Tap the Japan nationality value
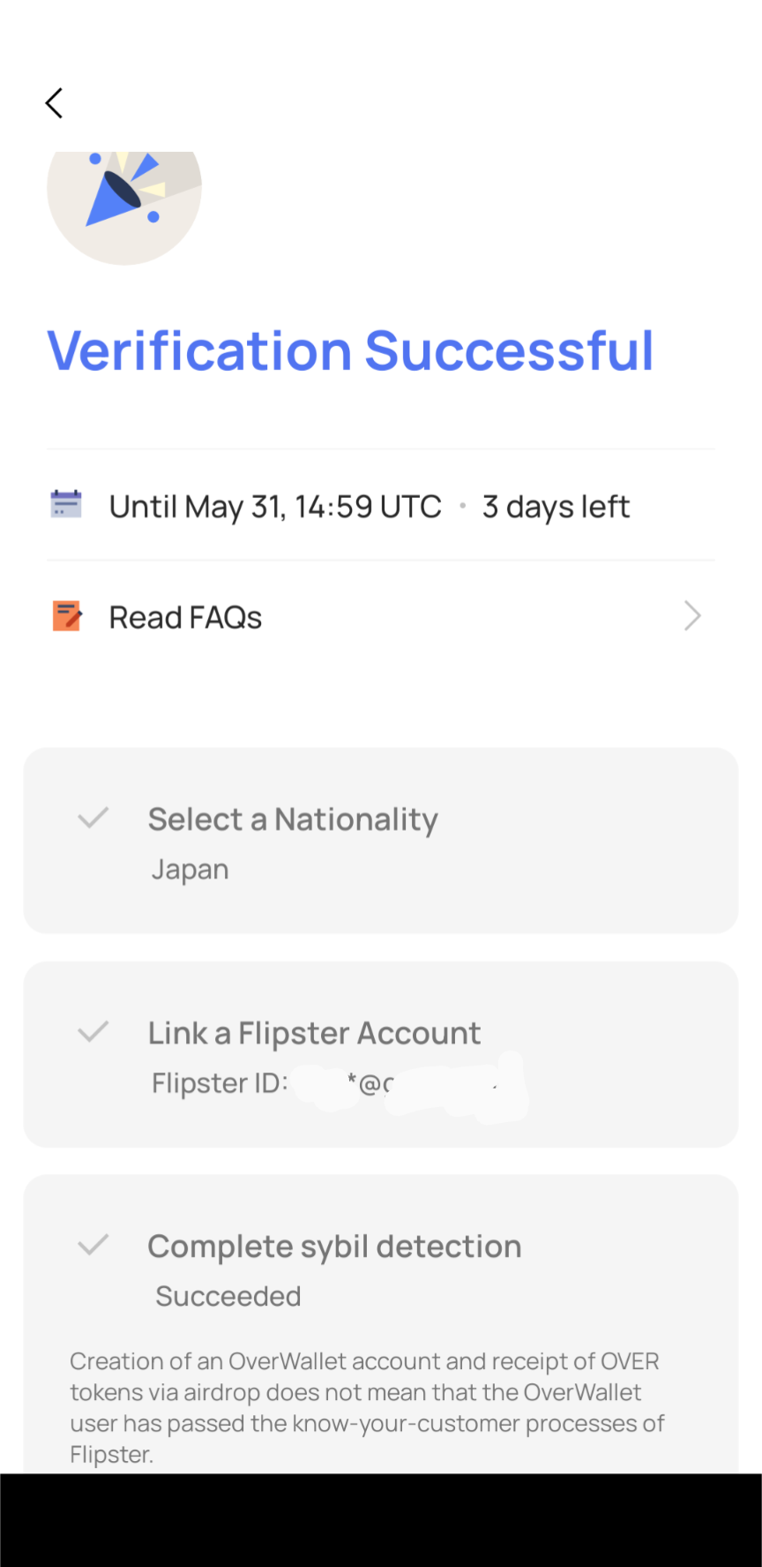The image size is (762, 1567). (190, 870)
